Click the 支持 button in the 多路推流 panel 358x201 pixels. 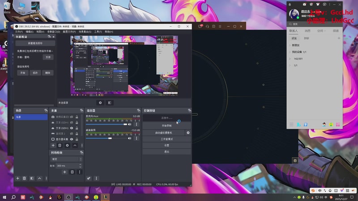point(48,57)
